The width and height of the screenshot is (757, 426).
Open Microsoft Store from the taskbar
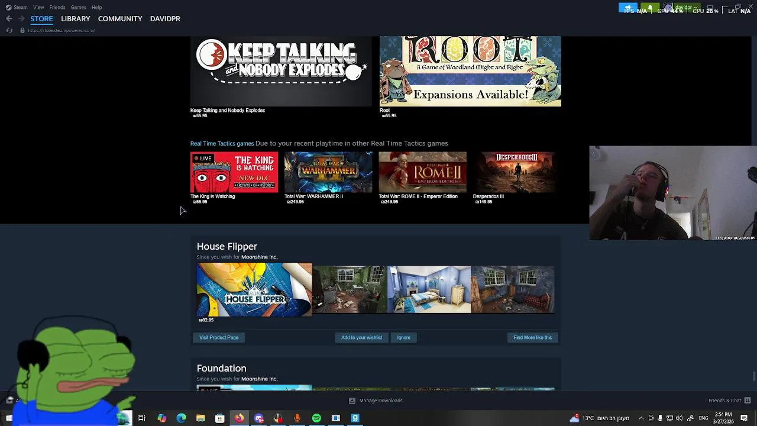coord(220,418)
